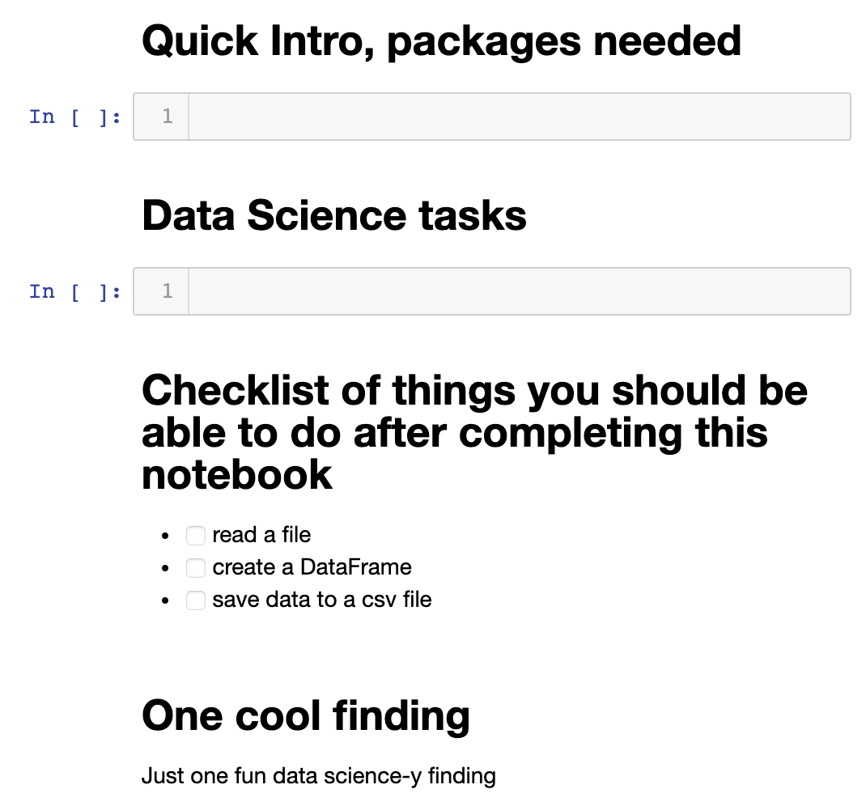Click the 'read a file' label text
Viewport: 866px width, 806px height.
tap(261, 536)
